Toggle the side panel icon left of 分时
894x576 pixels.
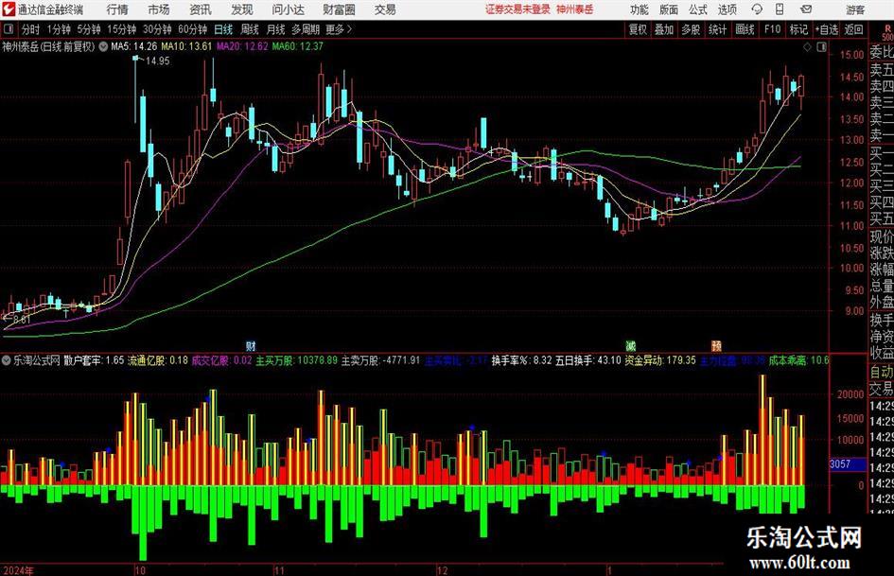9,29
